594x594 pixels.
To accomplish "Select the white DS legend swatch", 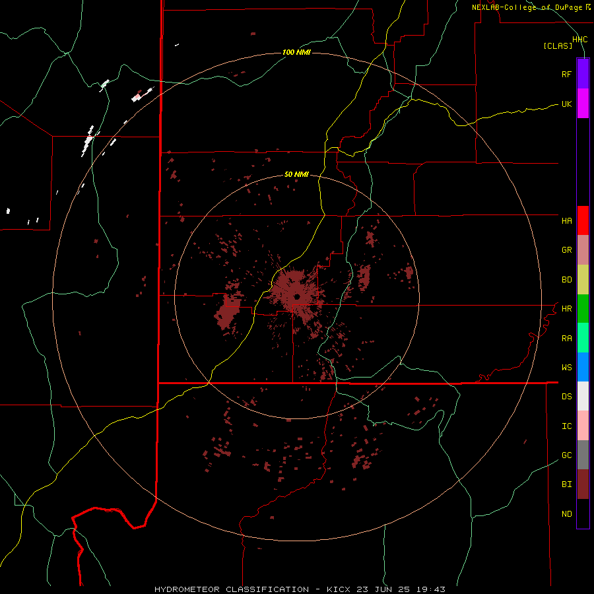I will pos(583,396).
